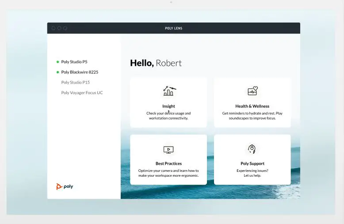Screen dimensions: 344x224
Task: Click green status dot beside Poly Blackwire 8225
Action: (x=57, y=72)
